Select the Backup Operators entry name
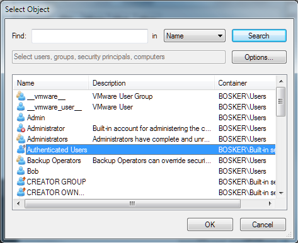Screen dimensions: 298x243 tap(54, 161)
